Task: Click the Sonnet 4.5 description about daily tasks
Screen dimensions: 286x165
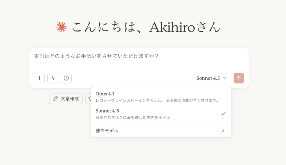Action: (x=133, y=117)
